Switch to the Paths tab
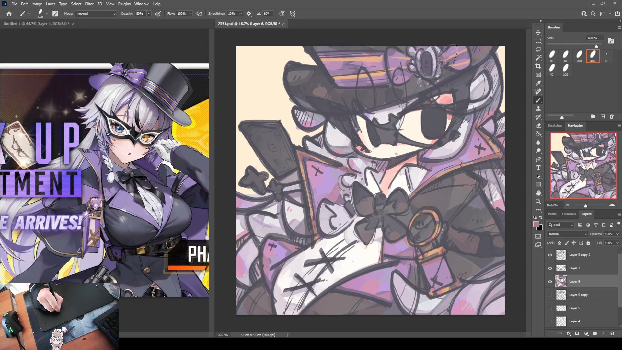 [552, 214]
